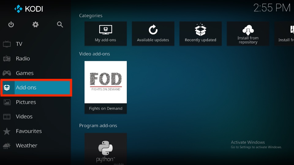294x165 pixels.
Task: Click the partially visible Install from zip tile
Action: [284, 34]
